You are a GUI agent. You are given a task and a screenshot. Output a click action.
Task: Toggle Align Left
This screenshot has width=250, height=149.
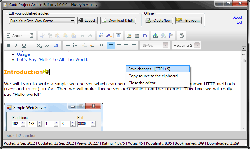pyautogui.click(x=111, y=46)
